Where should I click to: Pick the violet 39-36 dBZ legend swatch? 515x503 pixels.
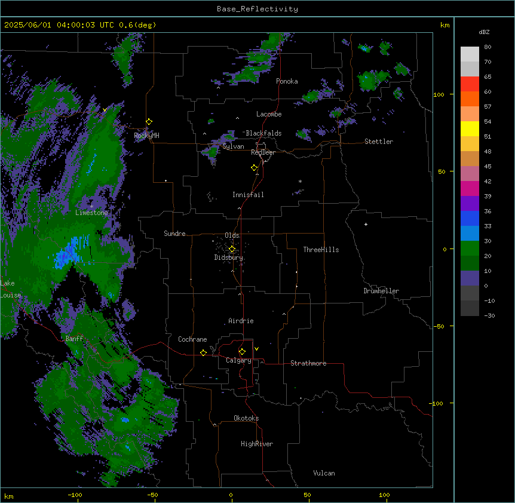pyautogui.click(x=470, y=204)
